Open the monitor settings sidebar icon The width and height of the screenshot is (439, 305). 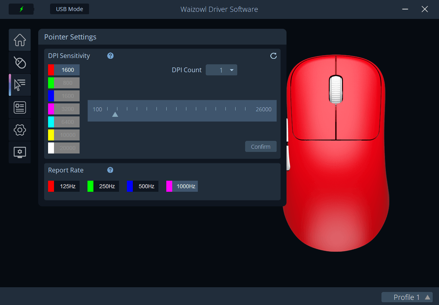pos(20,152)
